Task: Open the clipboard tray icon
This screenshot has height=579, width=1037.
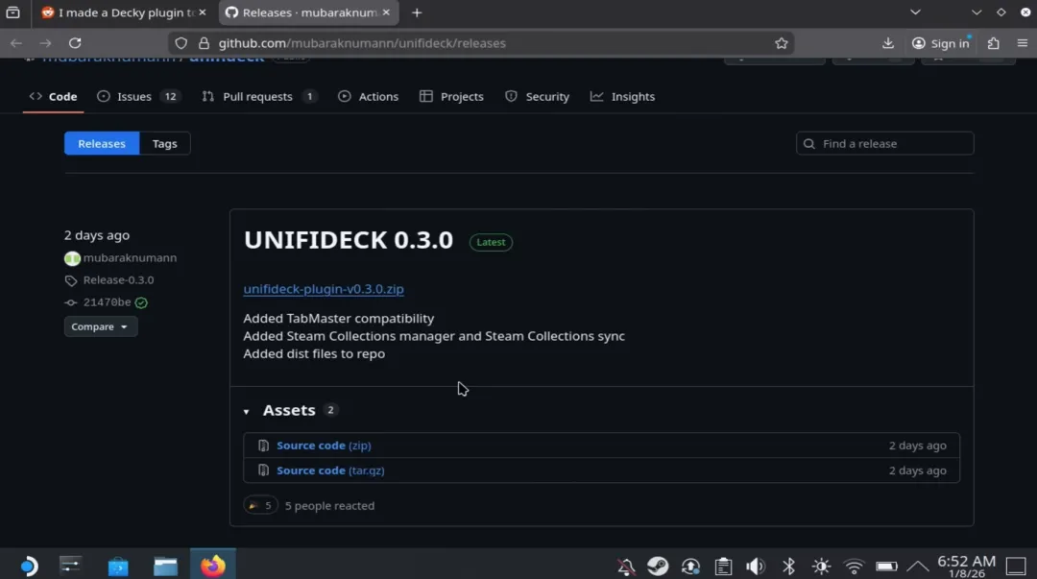Action: click(723, 567)
